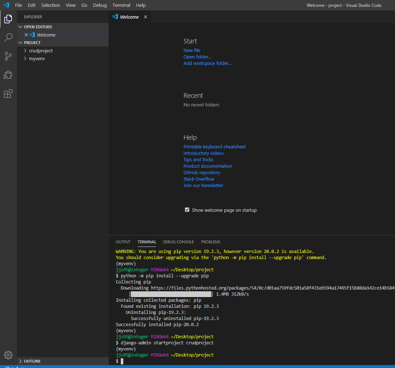This screenshot has height=368, width=395.
Task: Close the Welcome editor tab
Action: (x=146, y=17)
